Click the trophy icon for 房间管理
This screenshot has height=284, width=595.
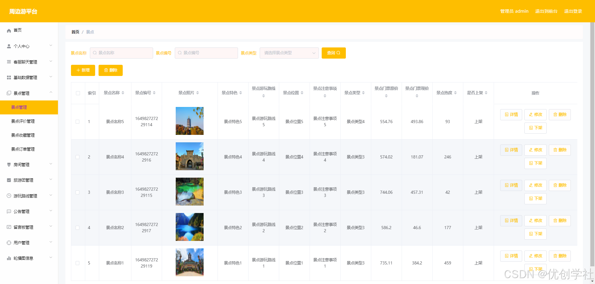pyautogui.click(x=9, y=165)
